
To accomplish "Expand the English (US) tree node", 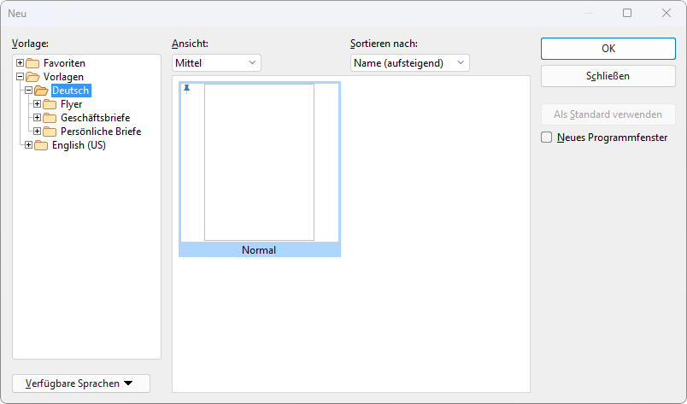I will (28, 144).
